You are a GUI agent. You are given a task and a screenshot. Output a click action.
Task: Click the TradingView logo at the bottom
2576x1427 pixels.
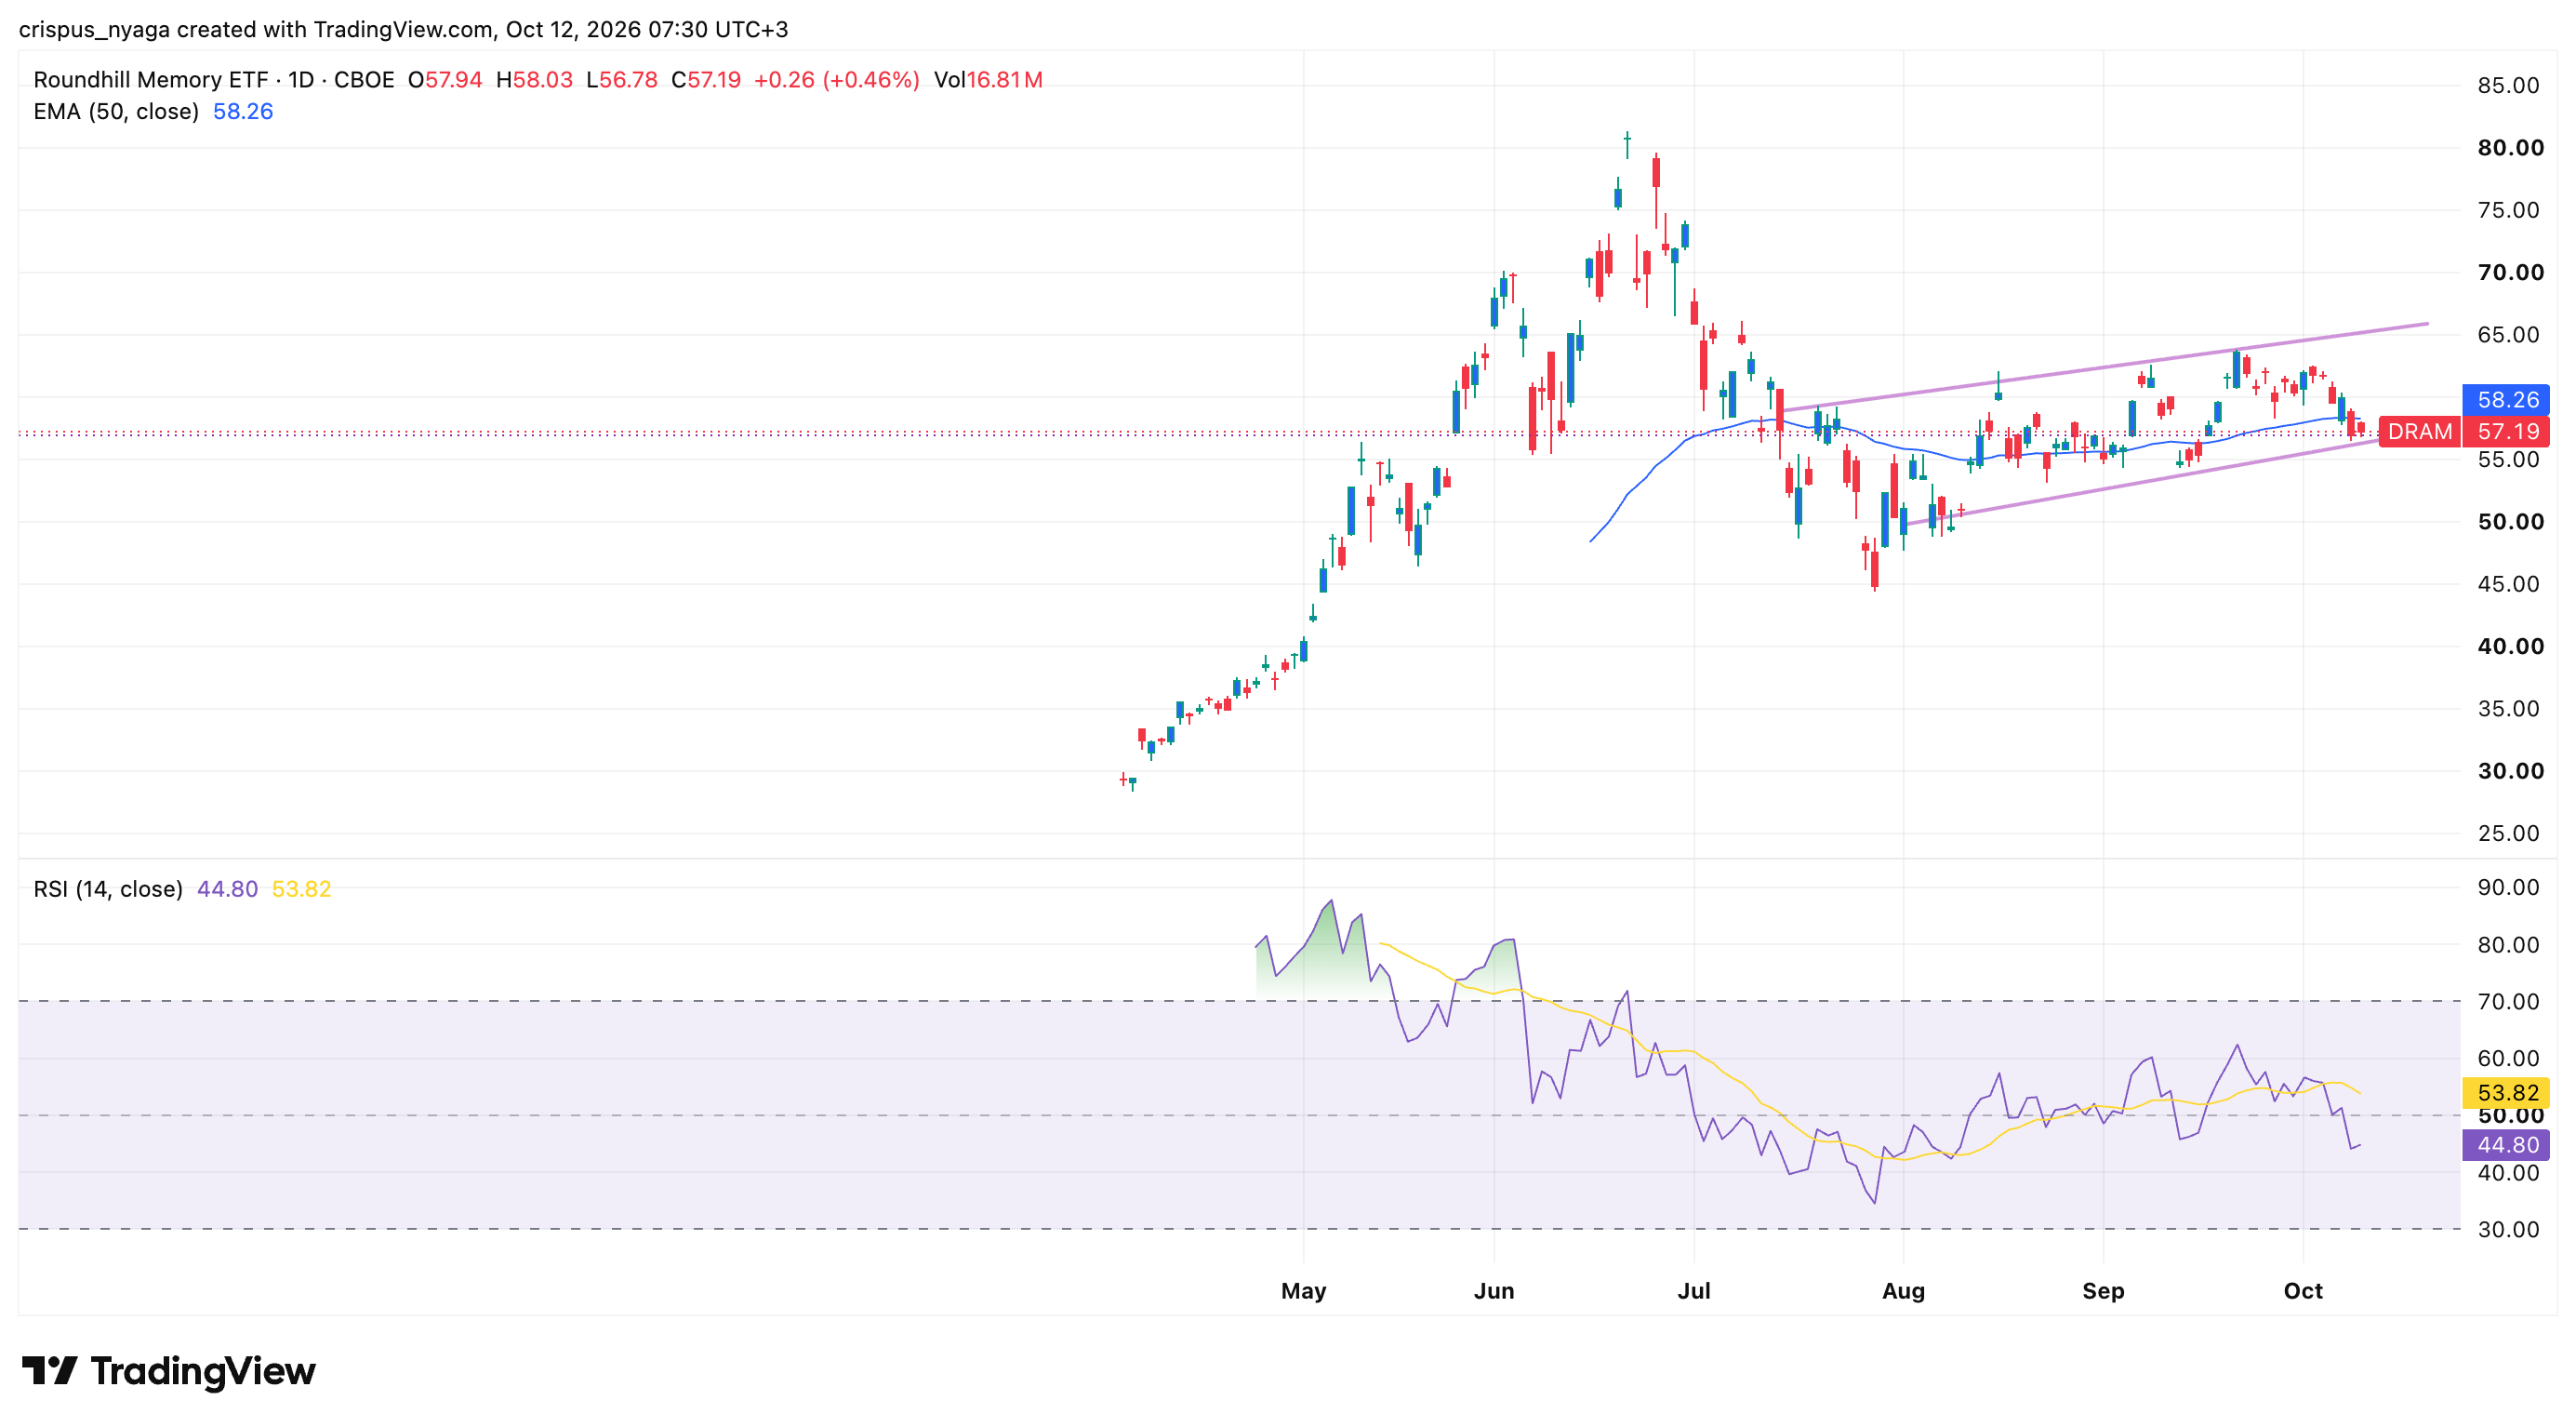point(168,1371)
